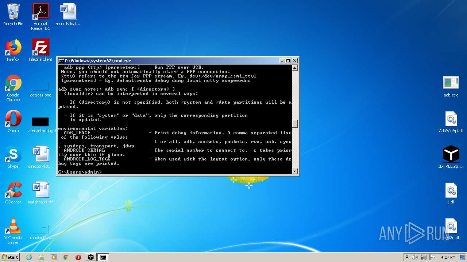Launch Google Chrome desktop shortcut

point(13,88)
